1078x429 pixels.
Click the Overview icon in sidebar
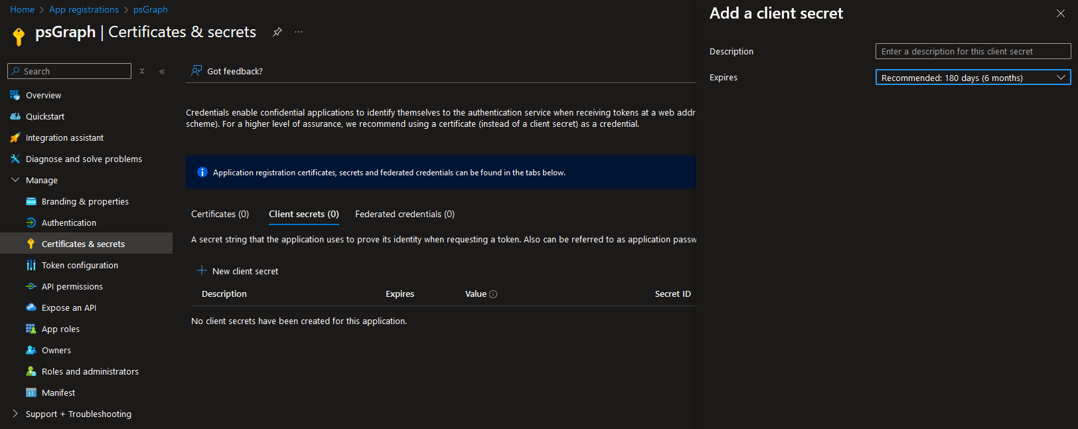pos(15,95)
